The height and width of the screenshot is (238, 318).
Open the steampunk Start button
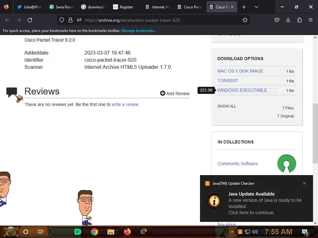11,232
